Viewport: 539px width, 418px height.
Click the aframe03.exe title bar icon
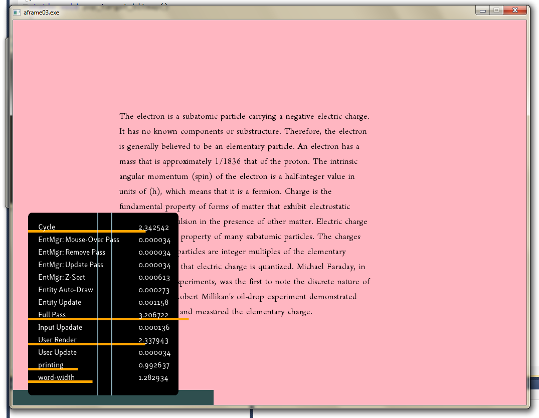(17, 12)
